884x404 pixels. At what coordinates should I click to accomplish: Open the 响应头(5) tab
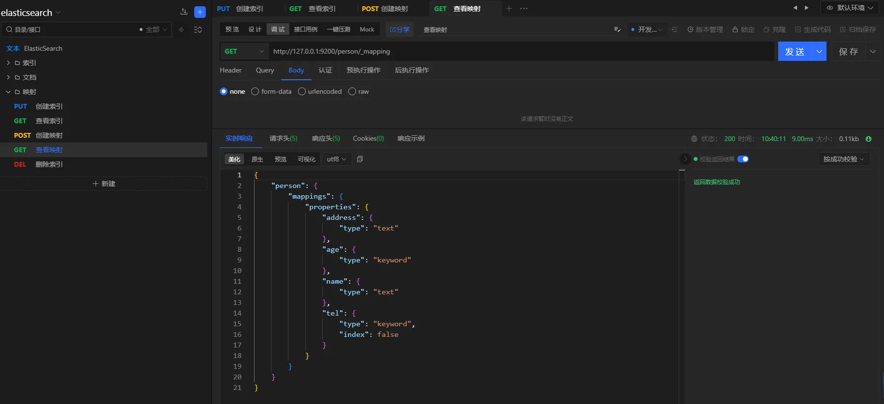pos(326,138)
